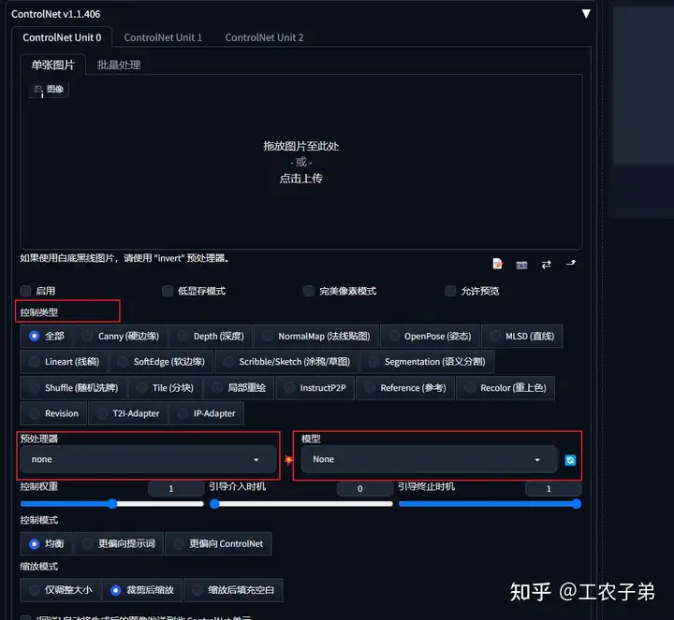The width and height of the screenshot is (674, 620).
Task: Select SoftEdge (软边缘) control type
Action: click(161, 362)
